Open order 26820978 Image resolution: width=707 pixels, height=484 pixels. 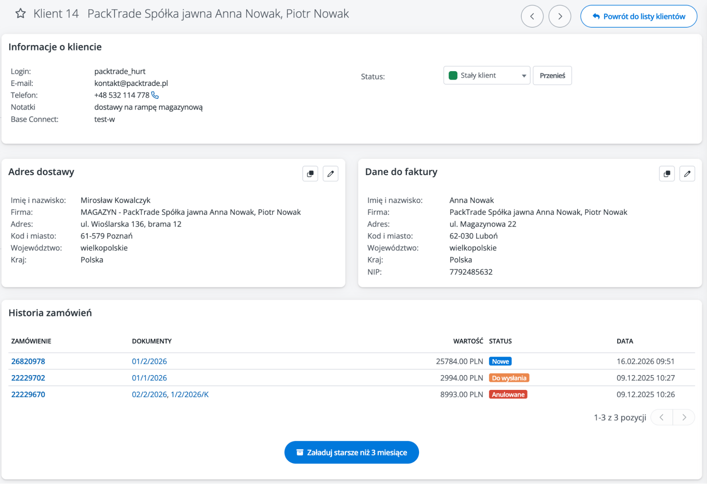(28, 361)
